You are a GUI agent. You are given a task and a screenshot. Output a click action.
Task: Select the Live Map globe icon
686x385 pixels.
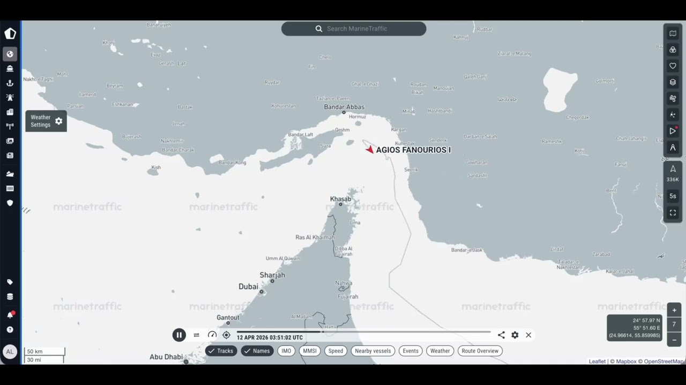click(10, 54)
